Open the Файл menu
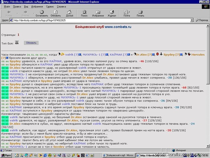Screen dimensions: 210x158 pos(7,7)
